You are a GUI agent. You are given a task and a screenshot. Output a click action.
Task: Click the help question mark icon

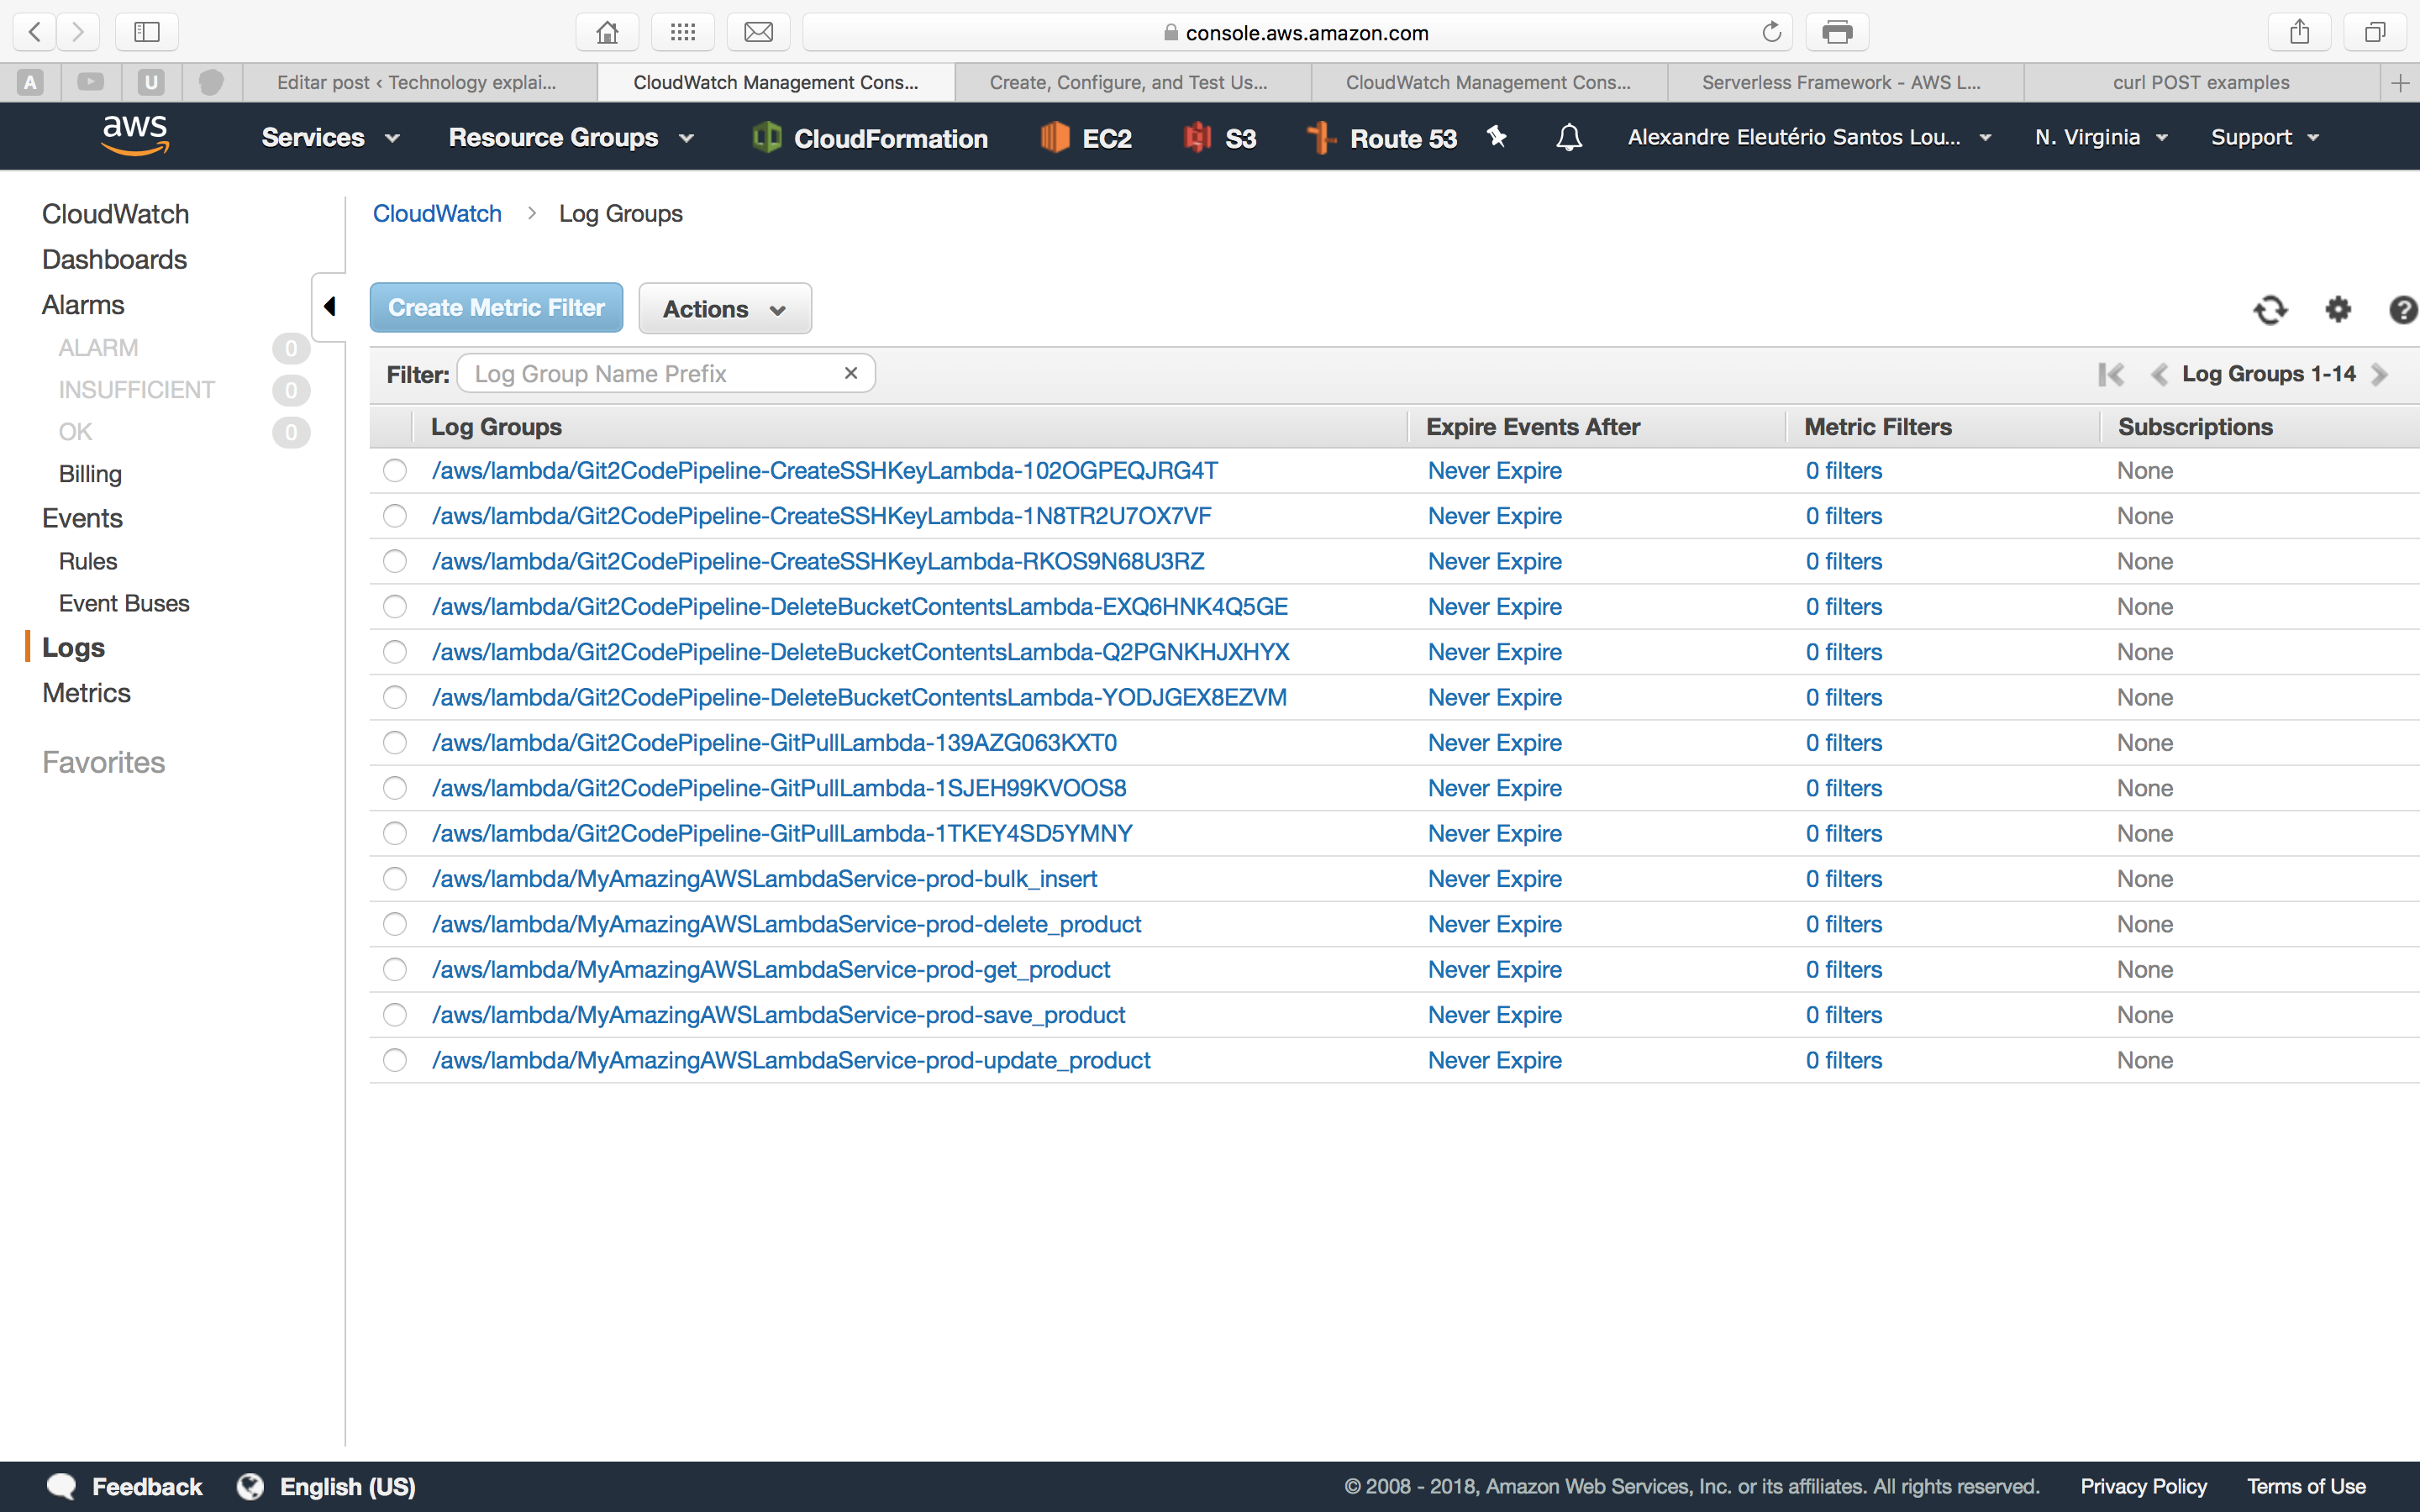2402,310
